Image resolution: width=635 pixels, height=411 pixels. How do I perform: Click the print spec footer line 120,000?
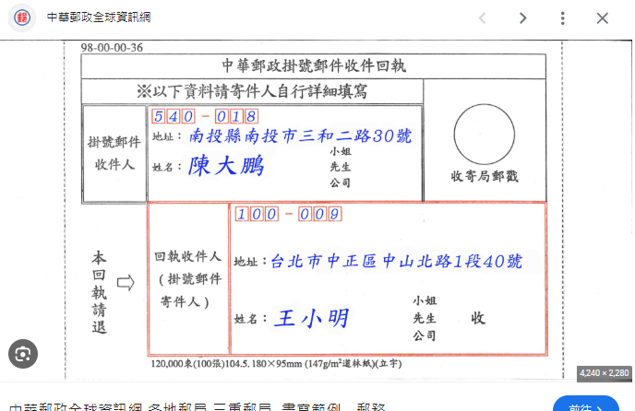click(x=276, y=364)
